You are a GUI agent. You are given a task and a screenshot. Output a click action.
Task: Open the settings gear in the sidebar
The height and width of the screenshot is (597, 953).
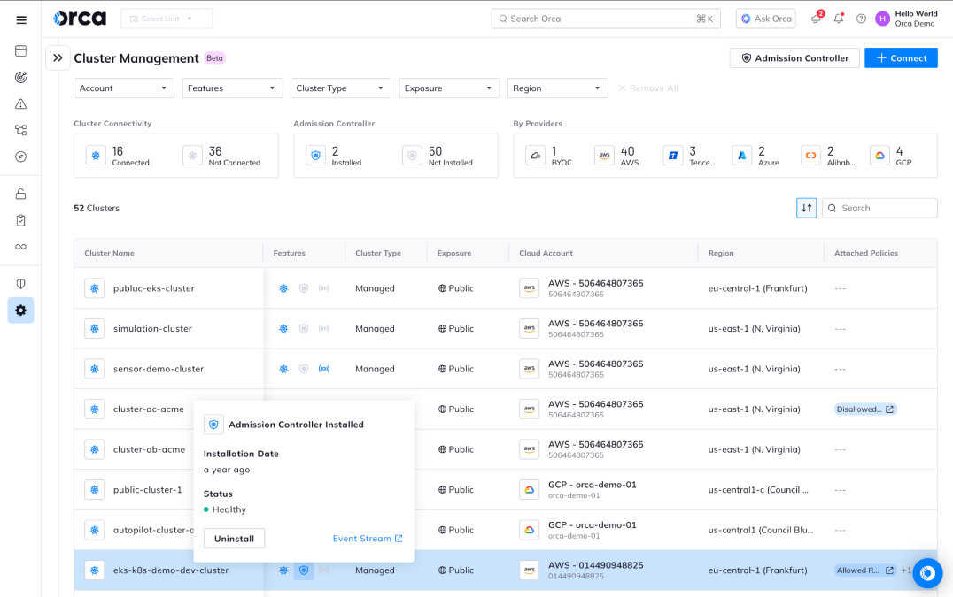click(x=20, y=310)
